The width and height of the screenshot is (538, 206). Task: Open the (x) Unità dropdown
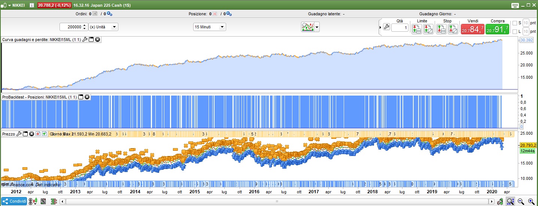pyautogui.click(x=103, y=27)
